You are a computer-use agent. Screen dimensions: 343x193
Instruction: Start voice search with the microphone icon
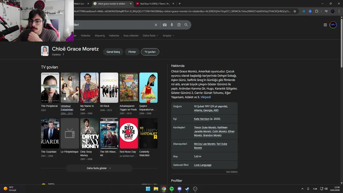coord(172,25)
